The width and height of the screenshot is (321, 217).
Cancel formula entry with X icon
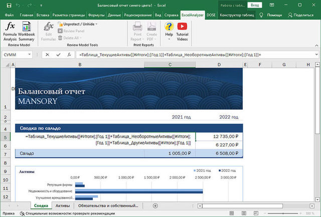click(47, 54)
